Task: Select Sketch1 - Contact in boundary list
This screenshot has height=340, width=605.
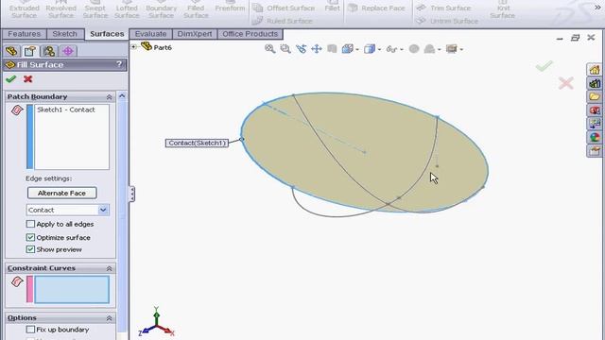Action: coord(66,110)
